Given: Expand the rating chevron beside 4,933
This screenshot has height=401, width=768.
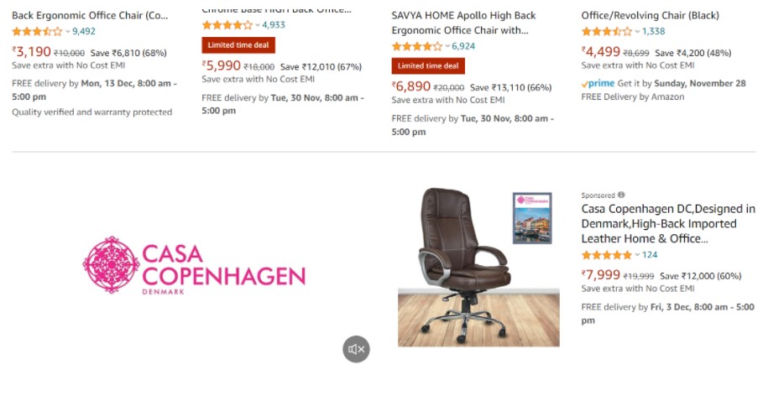Looking at the screenshot, I should (x=258, y=25).
